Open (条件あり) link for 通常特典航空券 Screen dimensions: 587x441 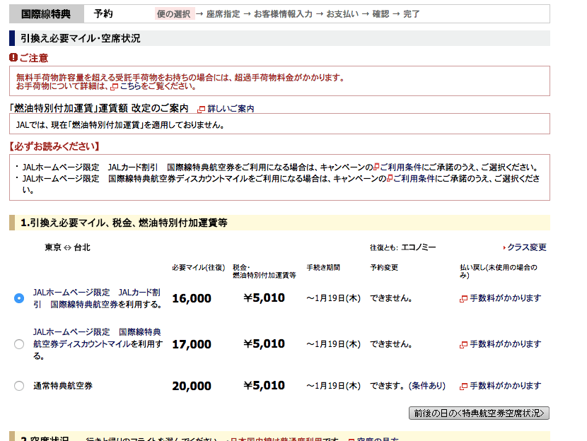point(427,386)
